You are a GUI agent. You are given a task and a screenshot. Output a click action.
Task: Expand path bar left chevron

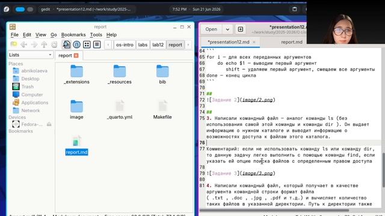pyautogui.click(x=108, y=45)
